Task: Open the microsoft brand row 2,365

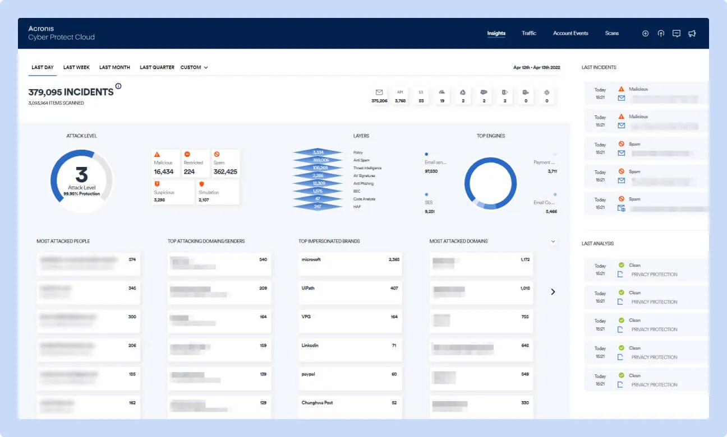Action: 350,264
